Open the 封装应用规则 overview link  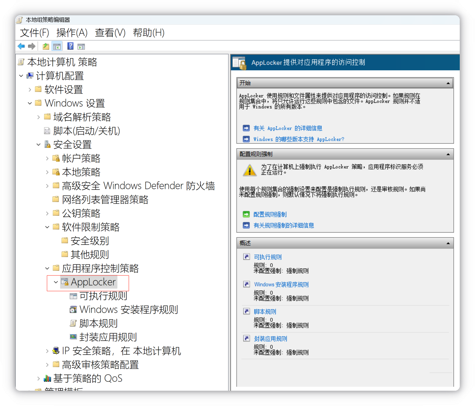(270, 338)
